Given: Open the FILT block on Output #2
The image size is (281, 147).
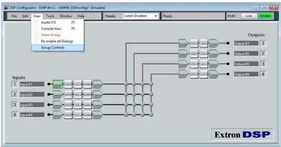Looking at the screenshot, I should 194,53.
